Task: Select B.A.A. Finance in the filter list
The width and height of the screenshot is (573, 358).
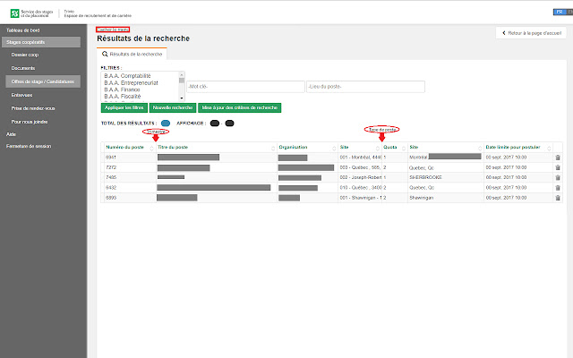Action: [x=122, y=89]
